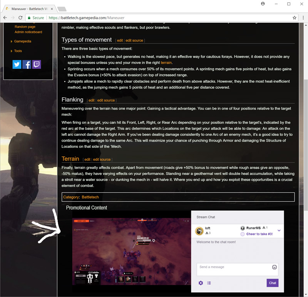
Task: Open viewer list icon in chat
Action: [x=209, y=283]
